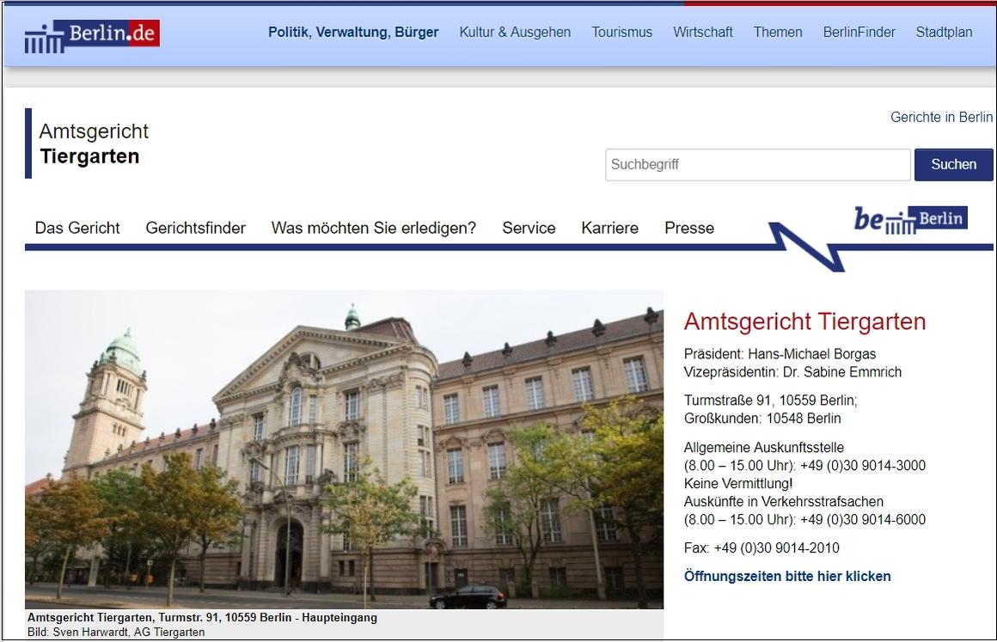This screenshot has height=642, width=997.
Task: Click the Suchbegriff search field
Action: click(x=757, y=165)
